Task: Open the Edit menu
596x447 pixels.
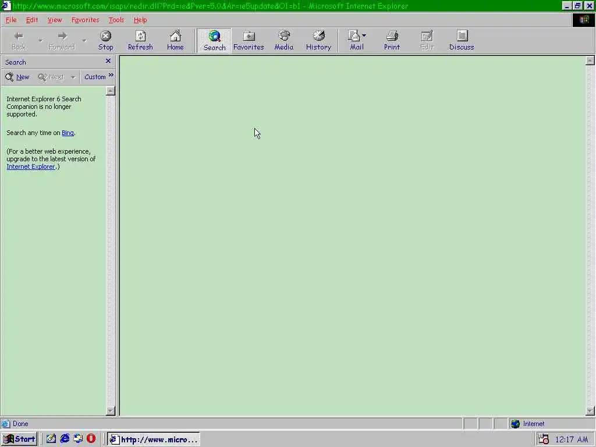Action: point(32,20)
